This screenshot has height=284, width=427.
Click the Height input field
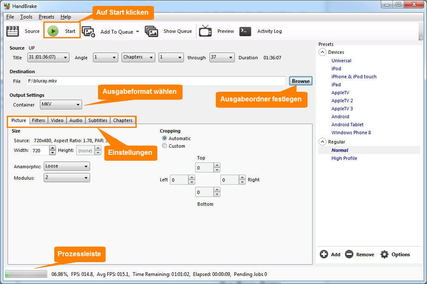[x=85, y=151]
